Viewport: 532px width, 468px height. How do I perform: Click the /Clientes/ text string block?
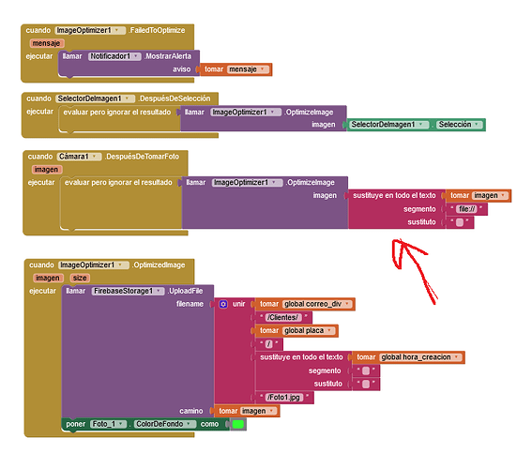283,317
